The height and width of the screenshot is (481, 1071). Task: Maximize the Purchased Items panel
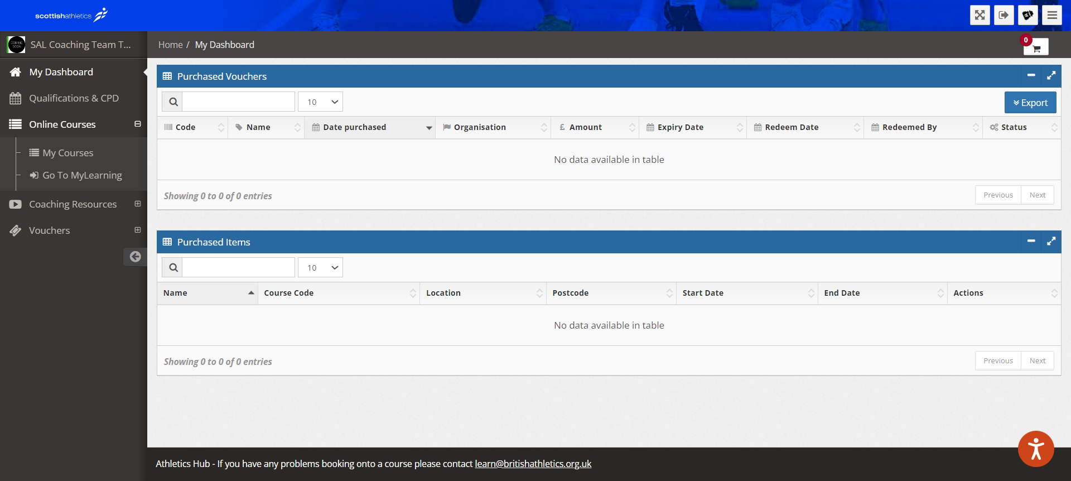(1051, 242)
